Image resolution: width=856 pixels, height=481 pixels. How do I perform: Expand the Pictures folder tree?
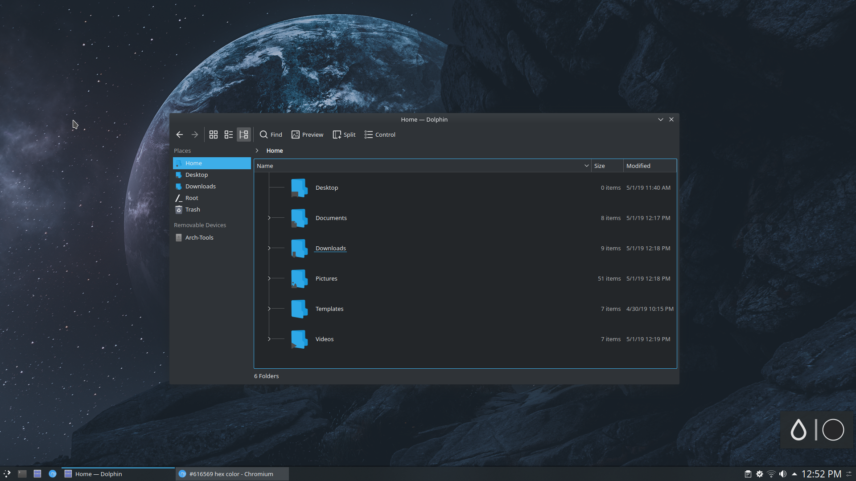coord(269,278)
